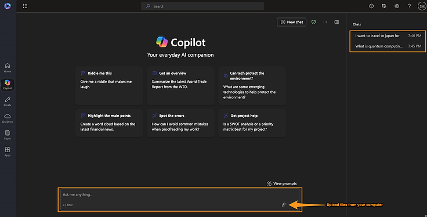Click the install apps icon in header
Viewport: 427px width, 217px height.
pos(384,6)
